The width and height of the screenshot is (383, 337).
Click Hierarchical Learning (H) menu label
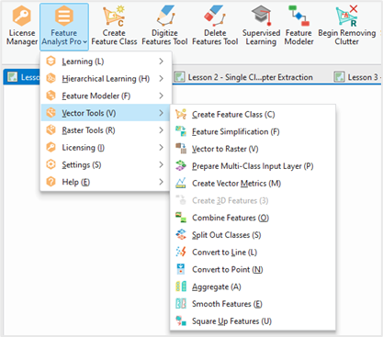point(106,79)
